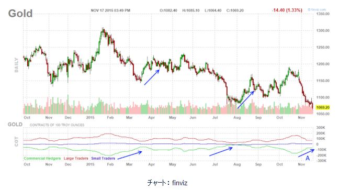Click the Small Traders legend label
Screen dimensions: 339x190
coord(103,158)
